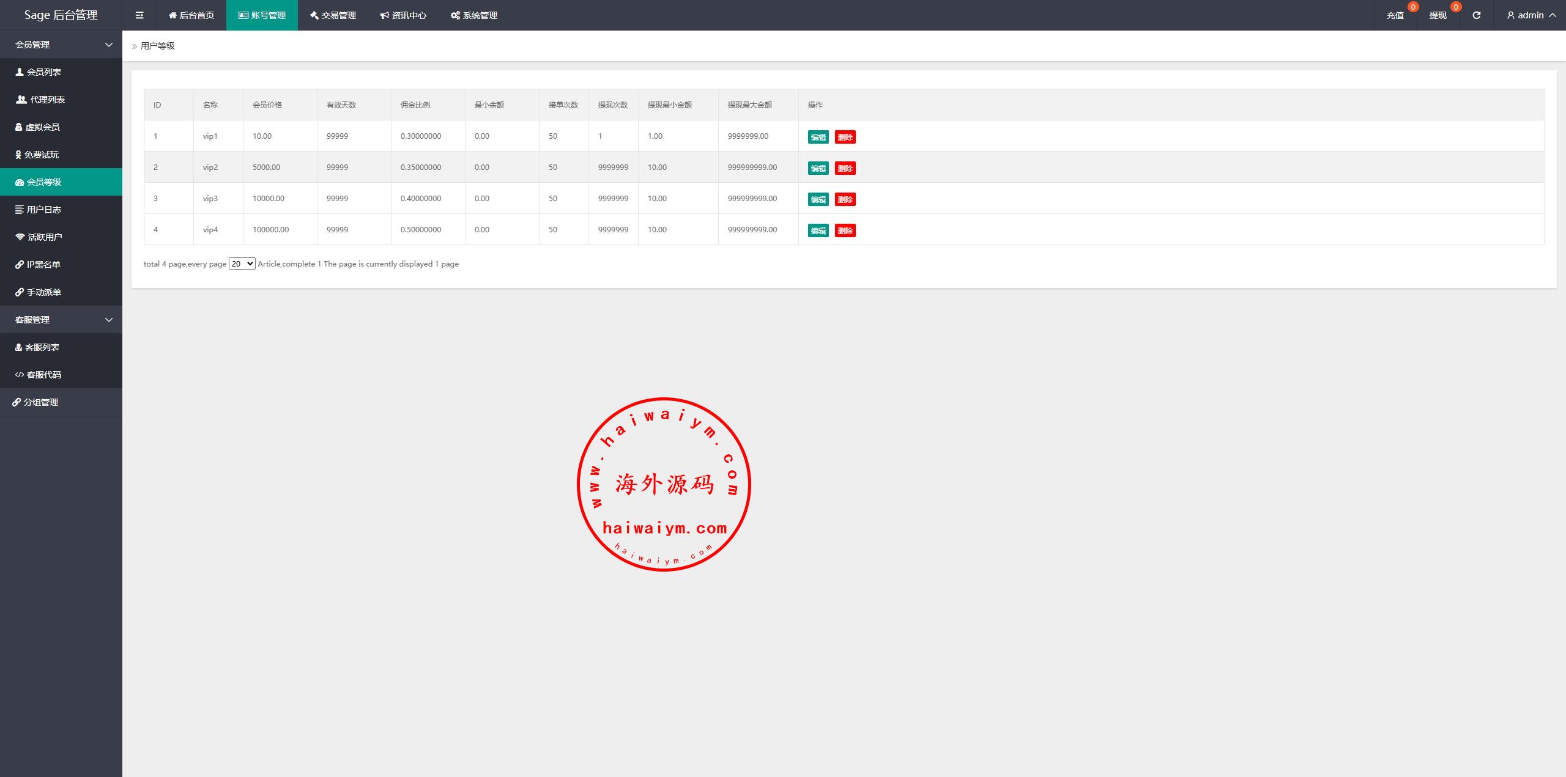Open 分组管理 in sidebar

pos(40,402)
